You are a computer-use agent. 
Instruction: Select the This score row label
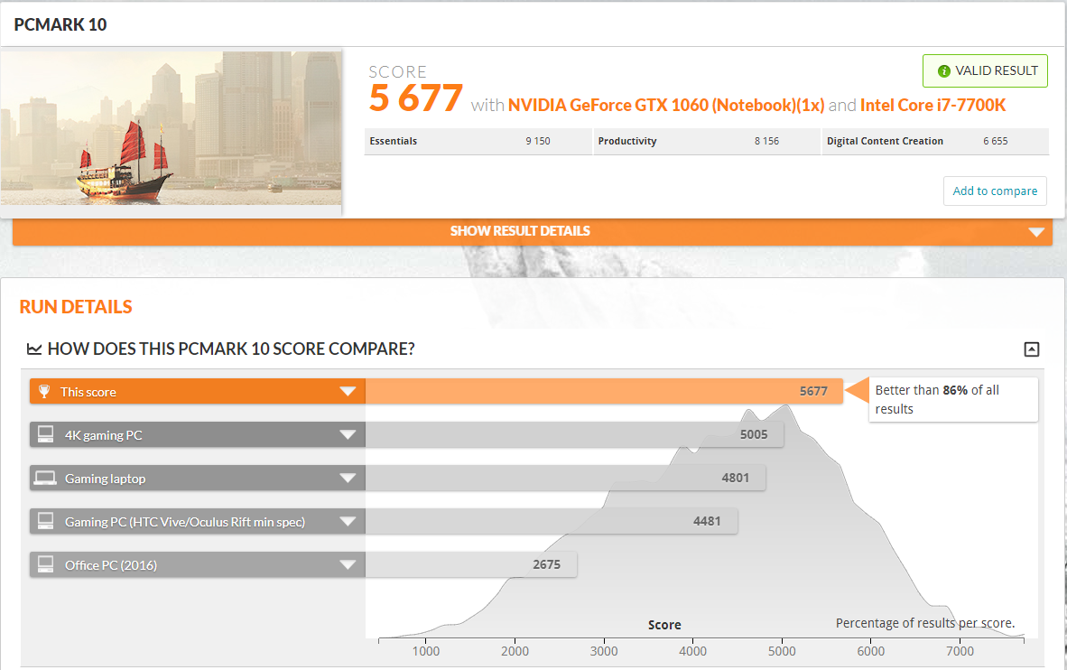point(88,392)
